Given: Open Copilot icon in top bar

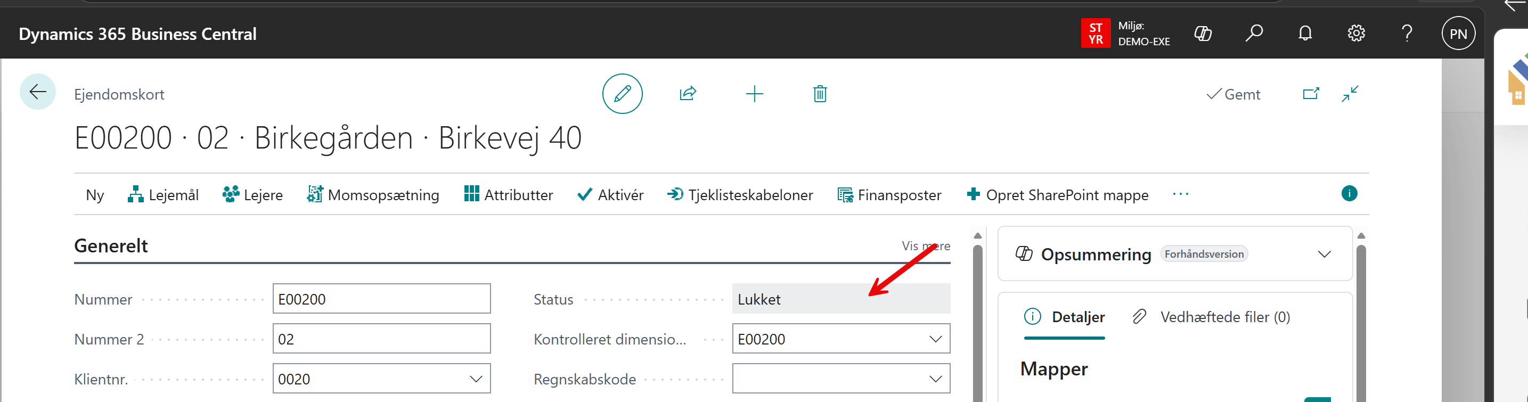Looking at the screenshot, I should coord(1203,34).
